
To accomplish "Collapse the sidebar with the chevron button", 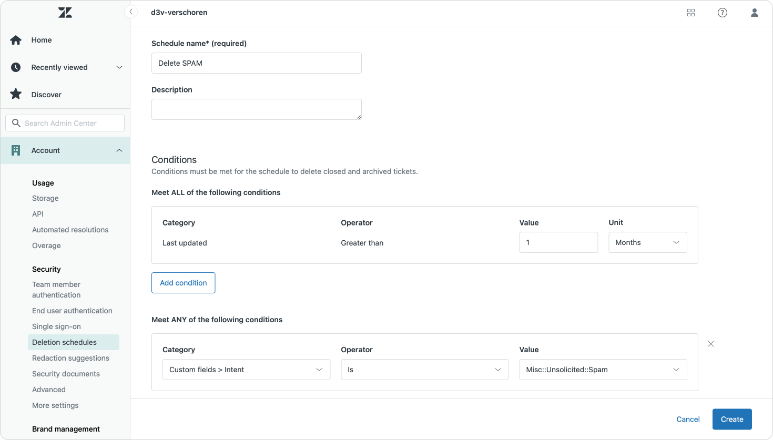I will 131,12.
